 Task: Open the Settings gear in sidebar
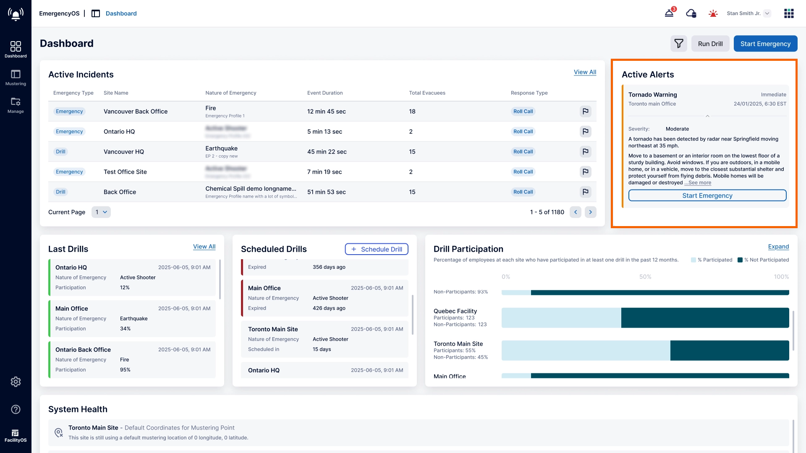point(16,382)
